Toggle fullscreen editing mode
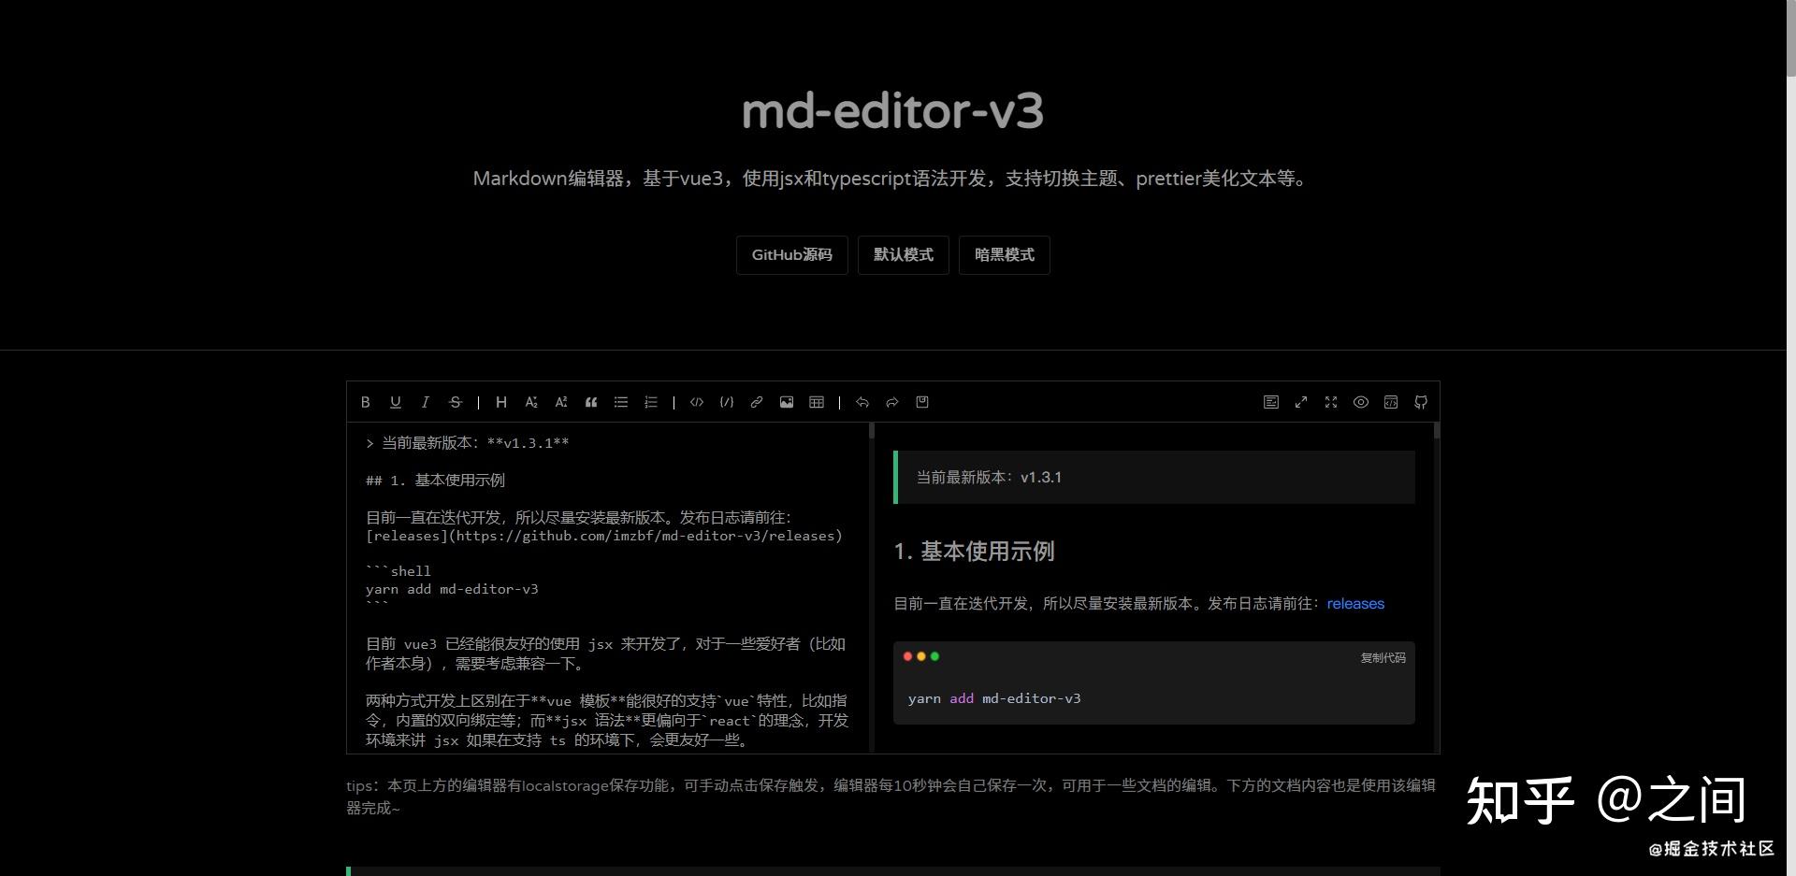Screen dimensions: 1796x876 click(x=1331, y=402)
